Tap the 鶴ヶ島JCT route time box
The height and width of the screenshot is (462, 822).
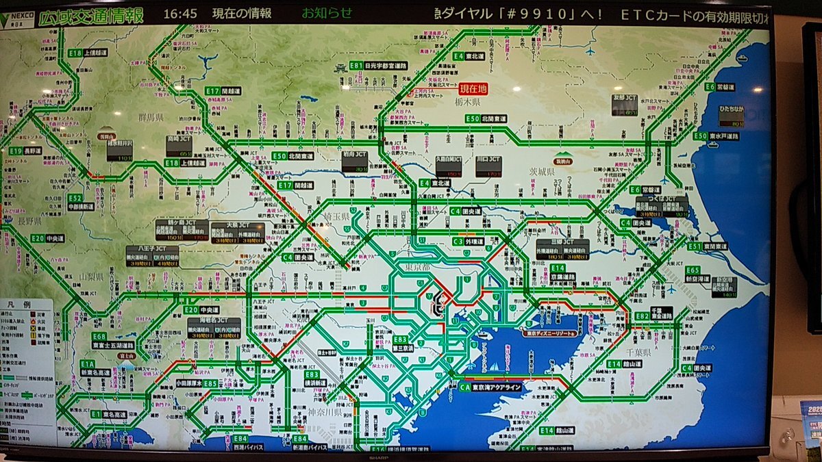point(182,229)
